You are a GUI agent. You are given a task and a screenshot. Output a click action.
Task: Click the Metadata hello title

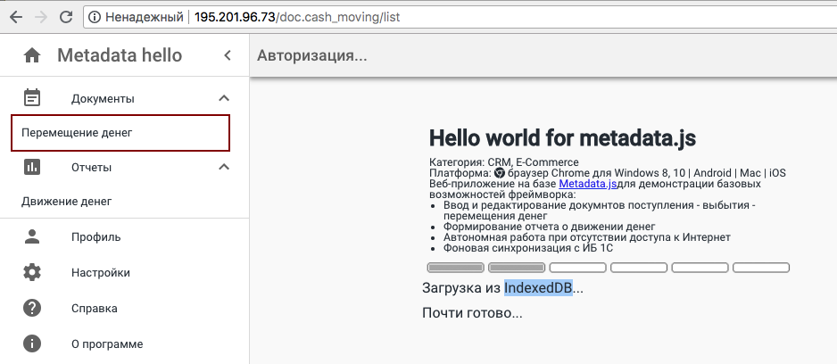pyautogui.click(x=120, y=55)
